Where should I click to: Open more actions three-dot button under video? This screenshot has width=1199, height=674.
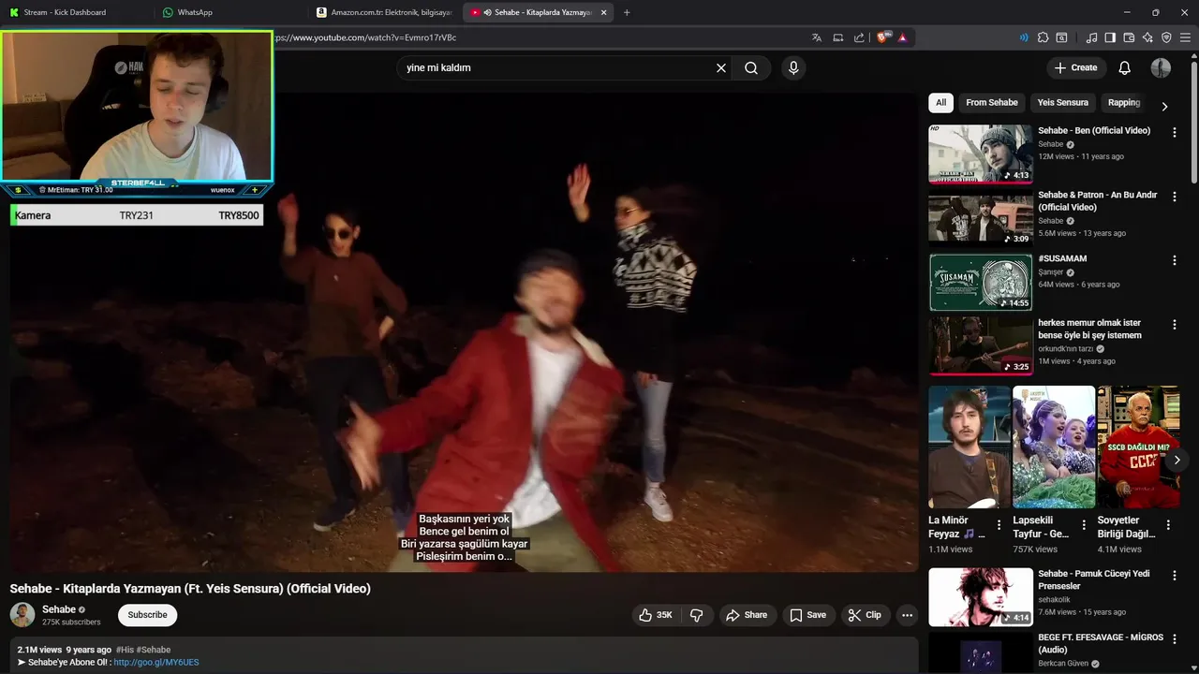pyautogui.click(x=907, y=615)
